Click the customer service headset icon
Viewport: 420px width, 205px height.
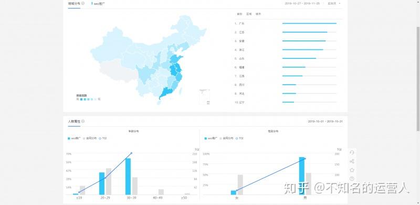pyautogui.click(x=352, y=152)
